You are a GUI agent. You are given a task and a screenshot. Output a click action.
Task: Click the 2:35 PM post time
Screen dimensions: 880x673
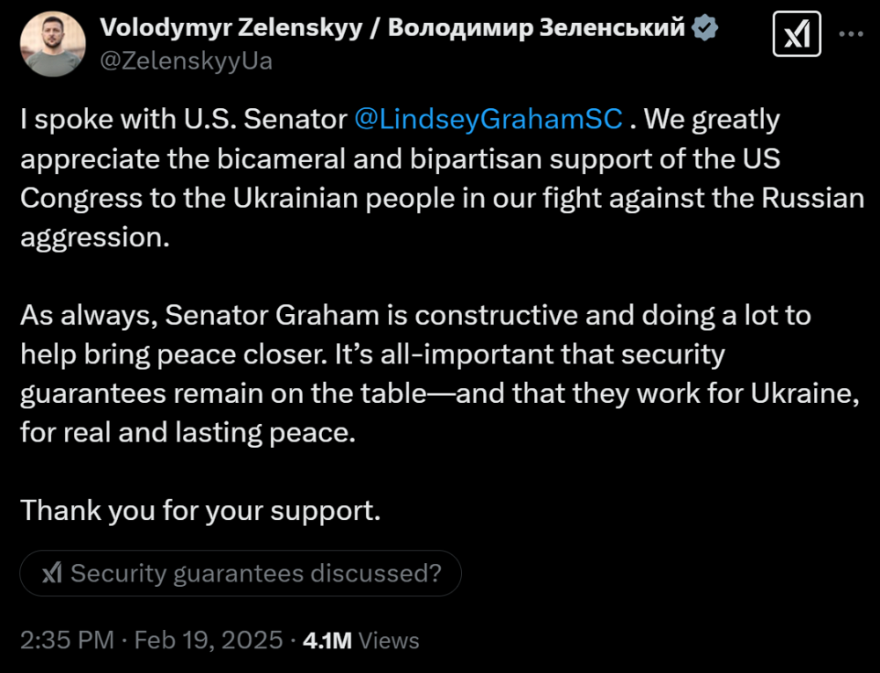pyautogui.click(x=67, y=640)
